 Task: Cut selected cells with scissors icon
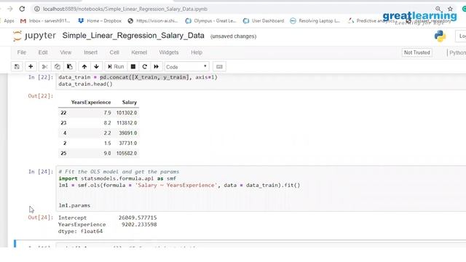click(44, 66)
